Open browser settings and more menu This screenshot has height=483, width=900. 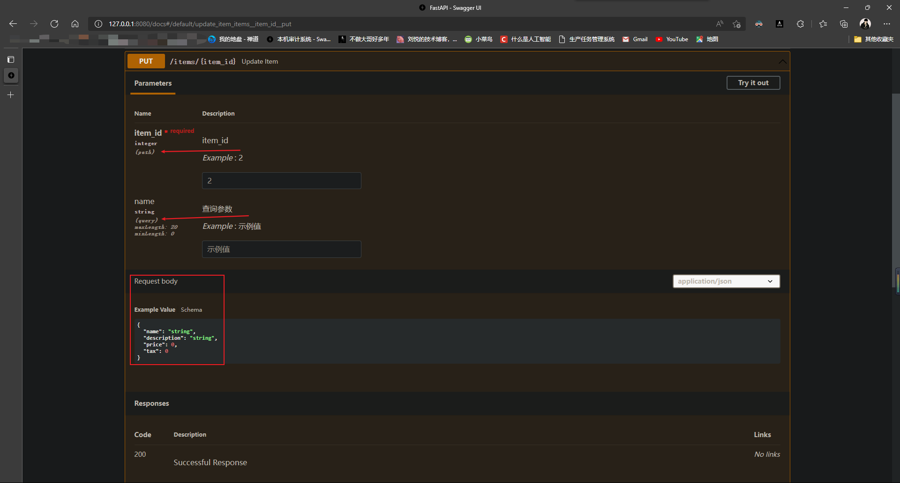(887, 24)
